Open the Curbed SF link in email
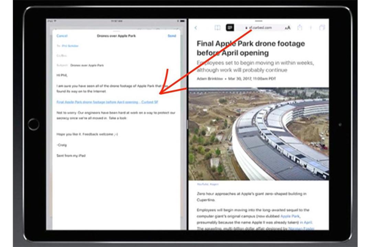 pyautogui.click(x=107, y=102)
